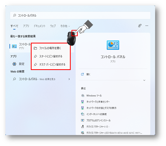
Task: Click the search field containing コントロールパネル
Action: 80,15
